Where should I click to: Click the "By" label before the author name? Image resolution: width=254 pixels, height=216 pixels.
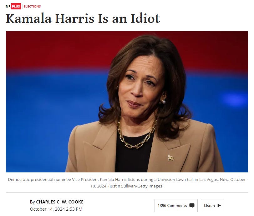32,202
